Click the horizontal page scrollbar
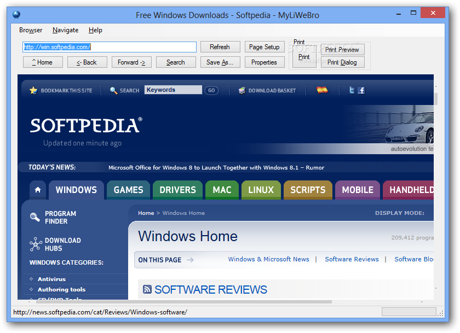Viewport: 460px width, 333px height. tap(185, 302)
